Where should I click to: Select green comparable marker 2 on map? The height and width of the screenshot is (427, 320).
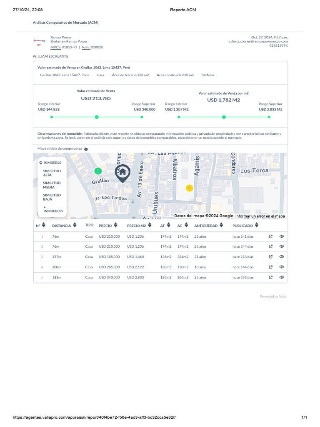point(98,171)
